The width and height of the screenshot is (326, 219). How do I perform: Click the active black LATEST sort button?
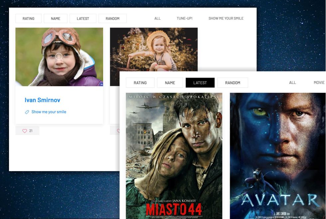pos(200,83)
